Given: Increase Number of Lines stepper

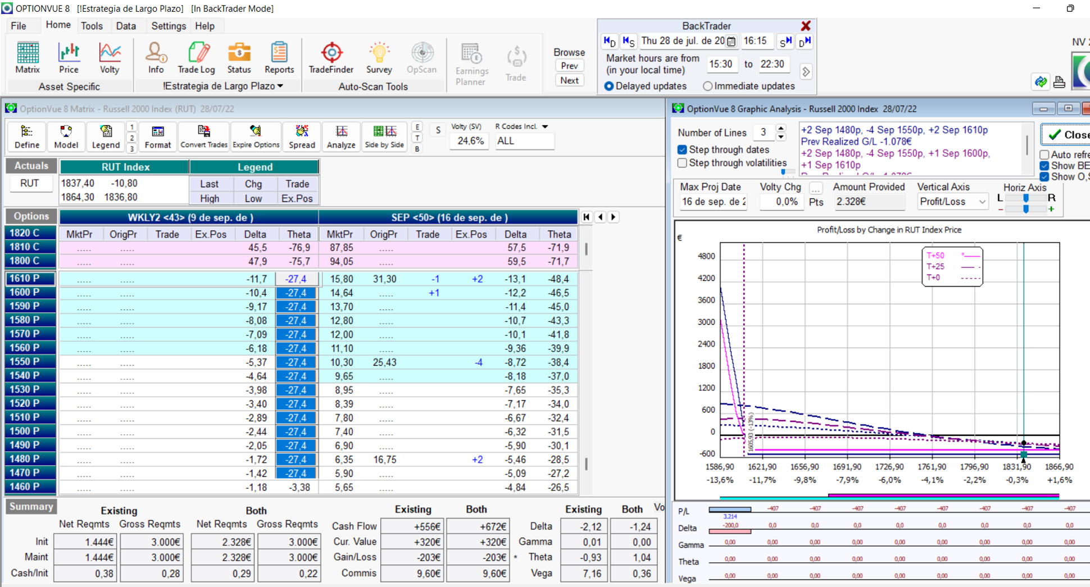Looking at the screenshot, I should point(781,129).
